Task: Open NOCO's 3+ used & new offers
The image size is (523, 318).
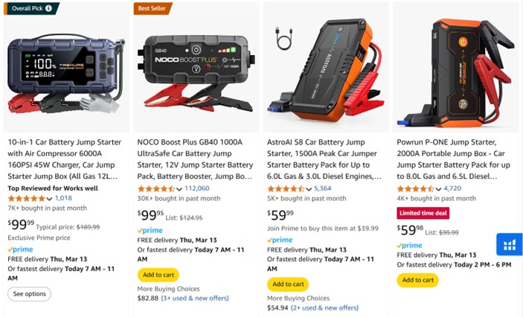Action: 195,298
